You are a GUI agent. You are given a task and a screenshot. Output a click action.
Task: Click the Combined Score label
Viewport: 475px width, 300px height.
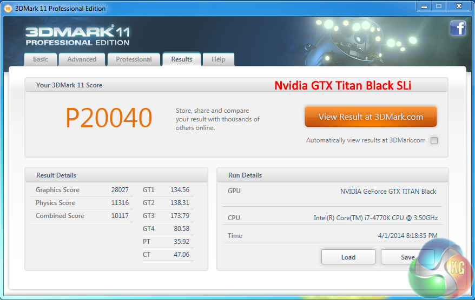pos(60,216)
